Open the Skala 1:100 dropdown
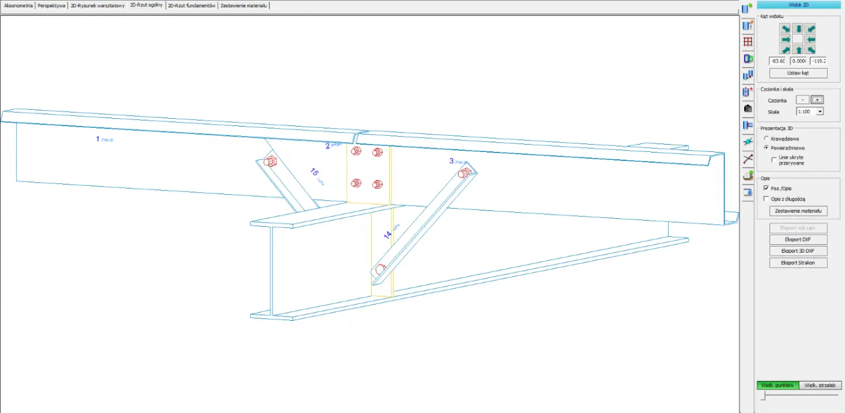Image resolution: width=845 pixels, height=413 pixels. 820,112
